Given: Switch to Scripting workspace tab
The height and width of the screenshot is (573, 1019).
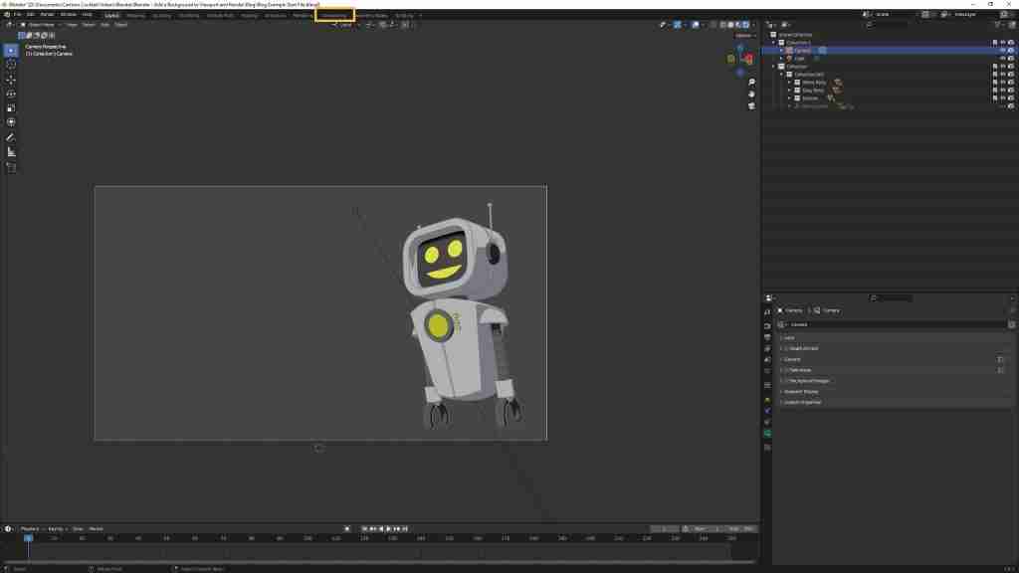Looking at the screenshot, I should point(404,14).
